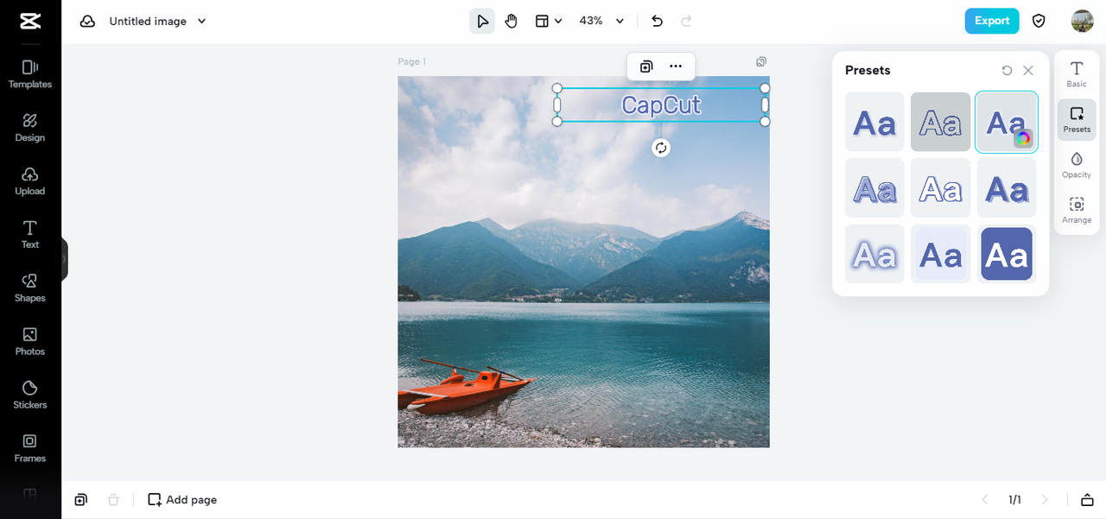
Task: Open the Design sidebar panel
Action: [x=30, y=128]
